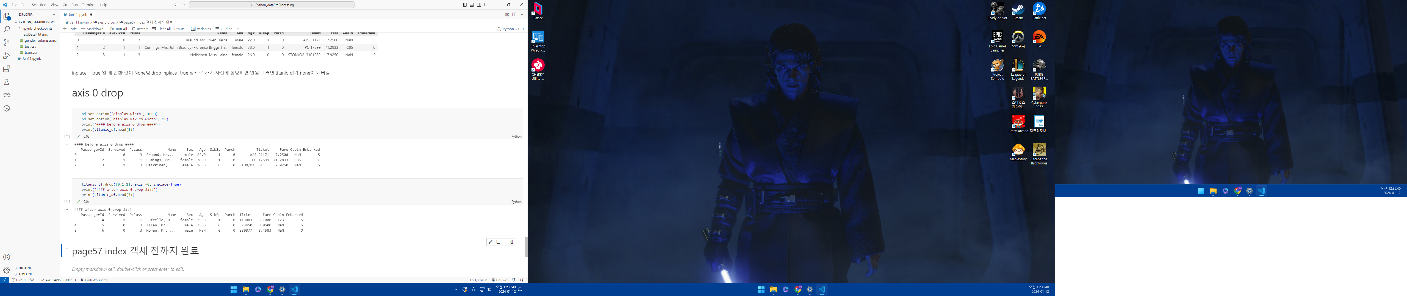Image resolution: width=1407 pixels, height=296 pixels.
Task: Select the Jan11.ipynb editor tab
Action: (x=77, y=15)
